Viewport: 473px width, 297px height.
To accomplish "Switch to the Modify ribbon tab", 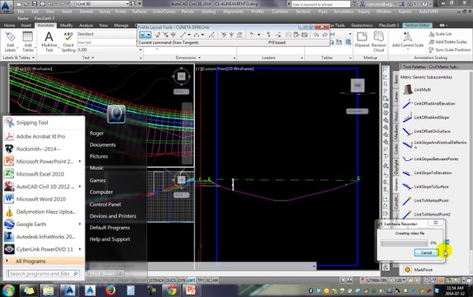I will [x=66, y=26].
